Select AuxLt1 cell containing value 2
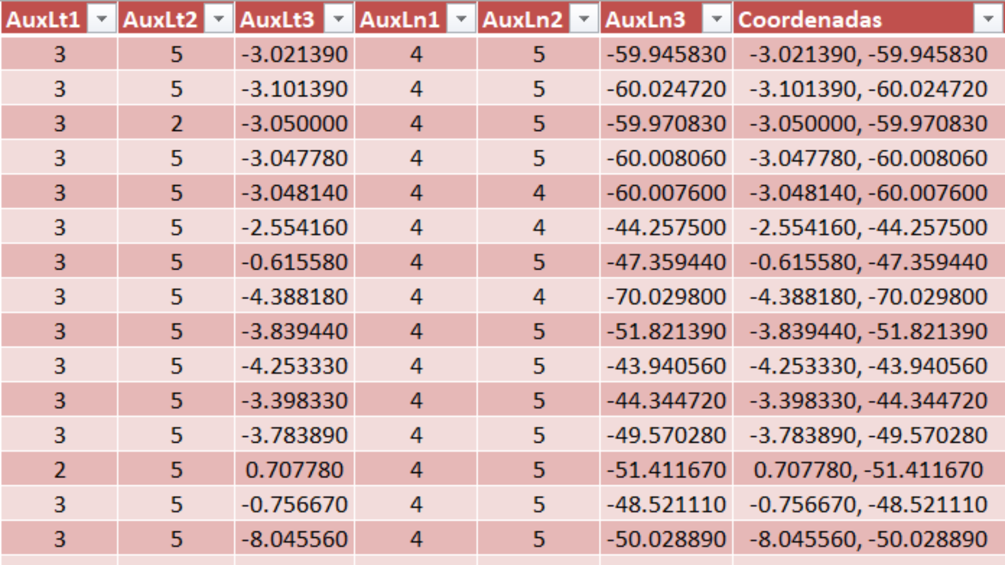This screenshot has height=565, width=1005. pos(60,470)
